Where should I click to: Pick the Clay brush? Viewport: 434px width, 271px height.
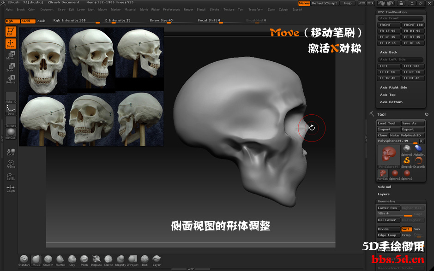72,260
